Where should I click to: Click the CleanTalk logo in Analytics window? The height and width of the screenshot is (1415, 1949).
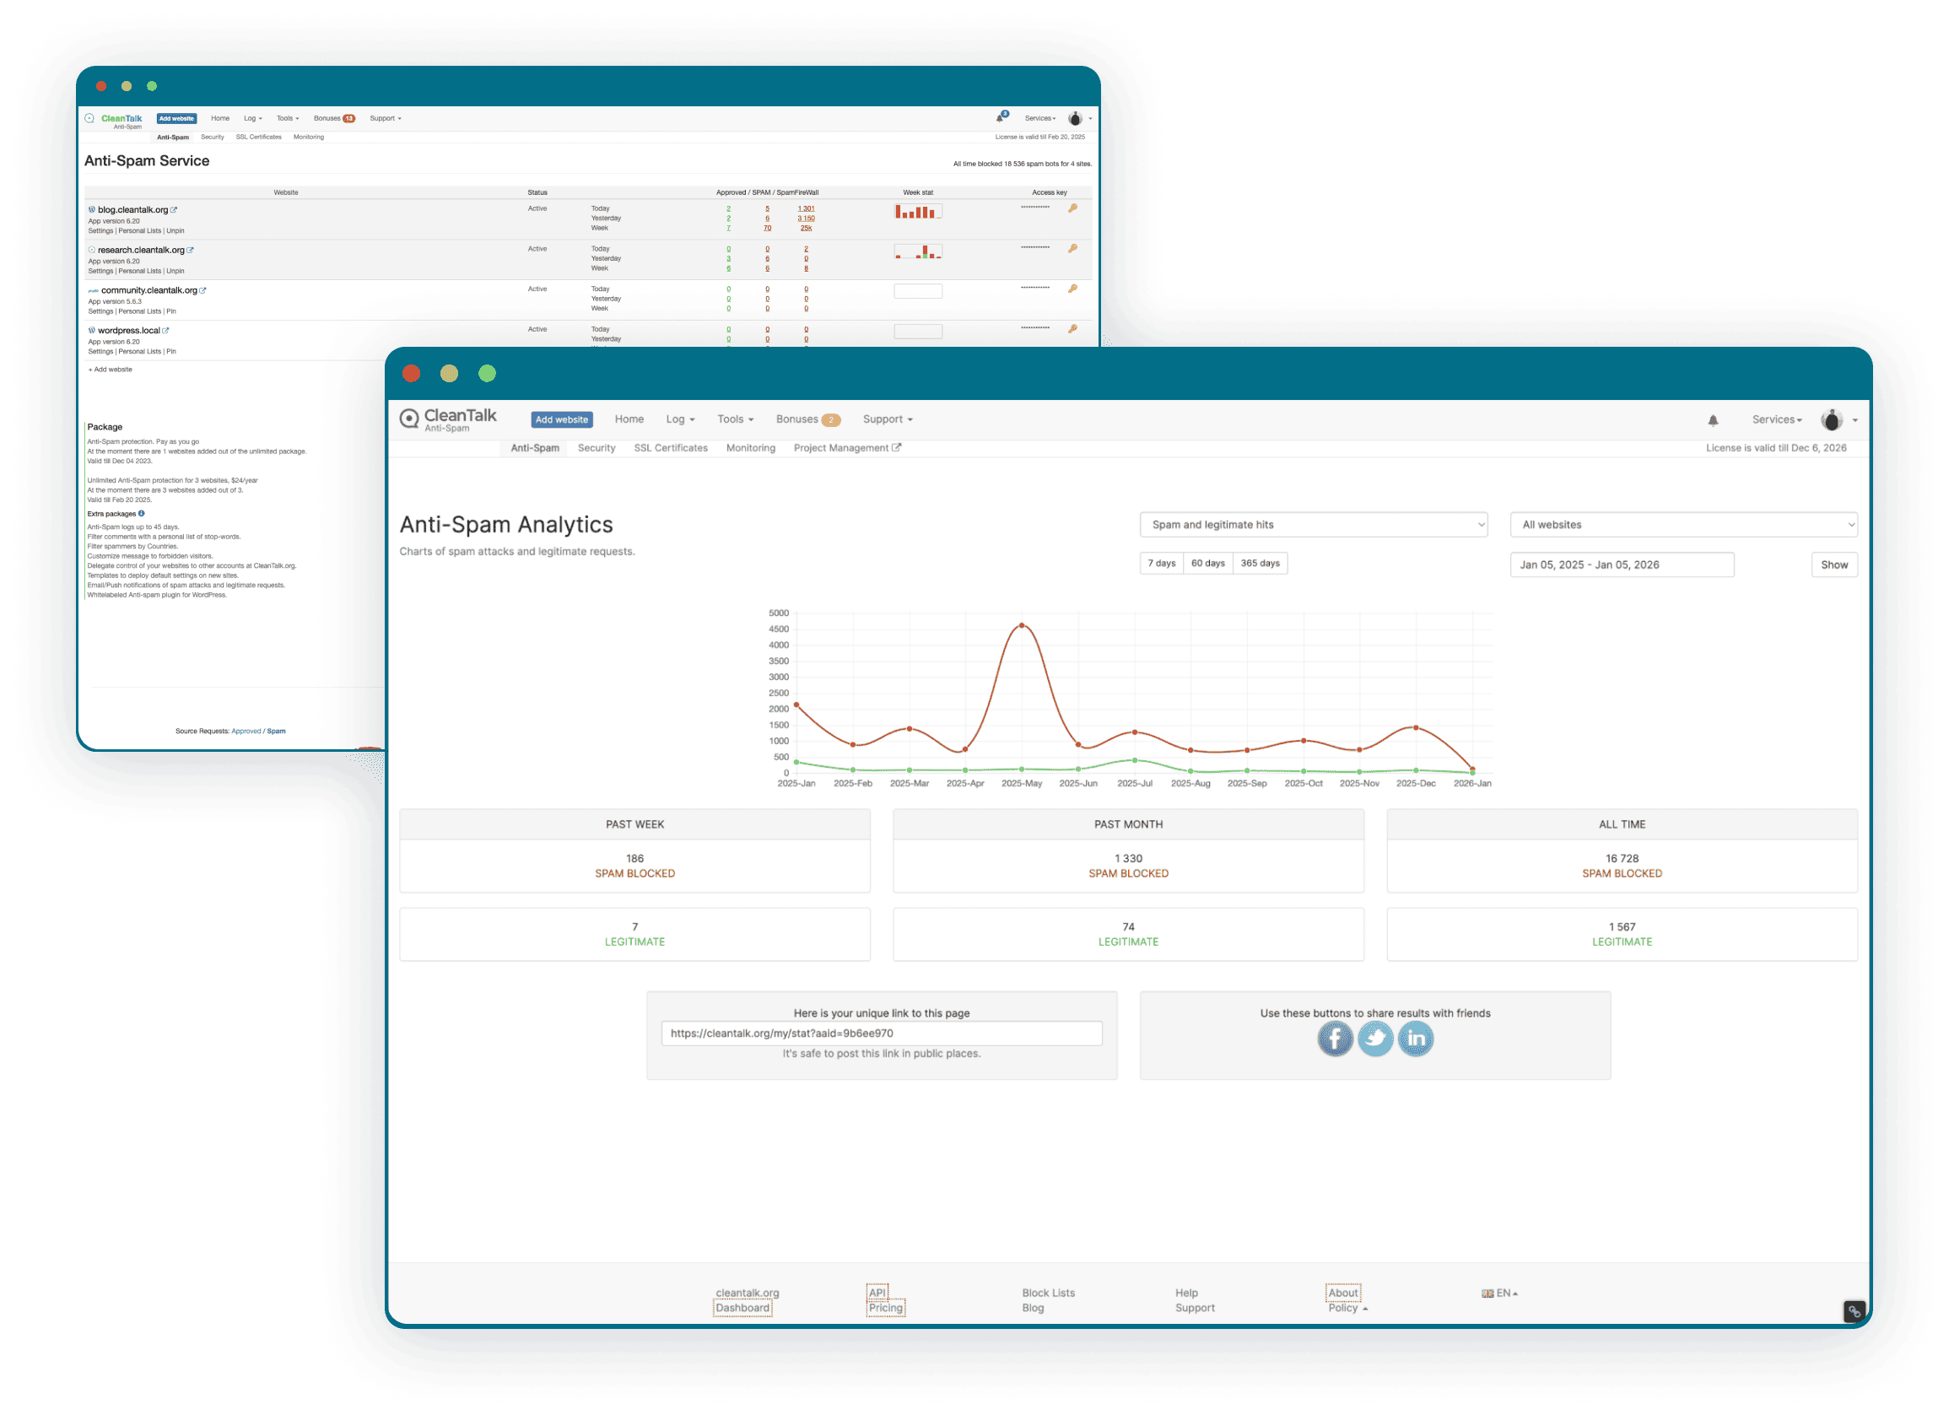click(x=448, y=419)
